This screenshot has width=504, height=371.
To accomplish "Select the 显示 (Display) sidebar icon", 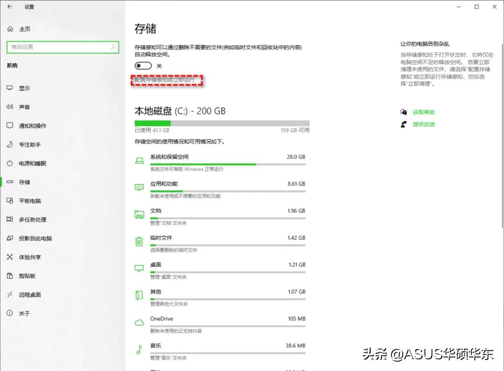I will click(x=10, y=88).
